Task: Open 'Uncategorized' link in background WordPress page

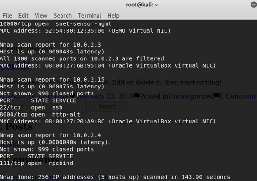Action: coord(191,96)
